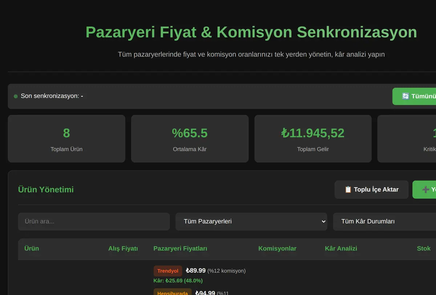
Task: Click the ₺94.99 Hepsiburada price
Action: [205, 293]
